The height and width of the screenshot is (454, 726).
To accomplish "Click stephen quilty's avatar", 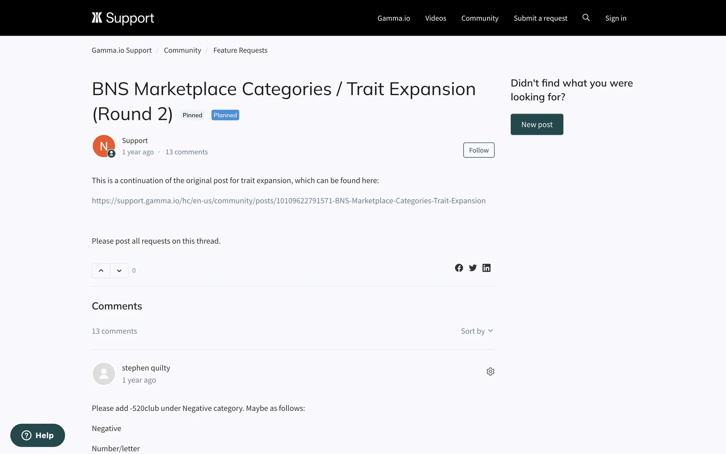I will pos(104,374).
